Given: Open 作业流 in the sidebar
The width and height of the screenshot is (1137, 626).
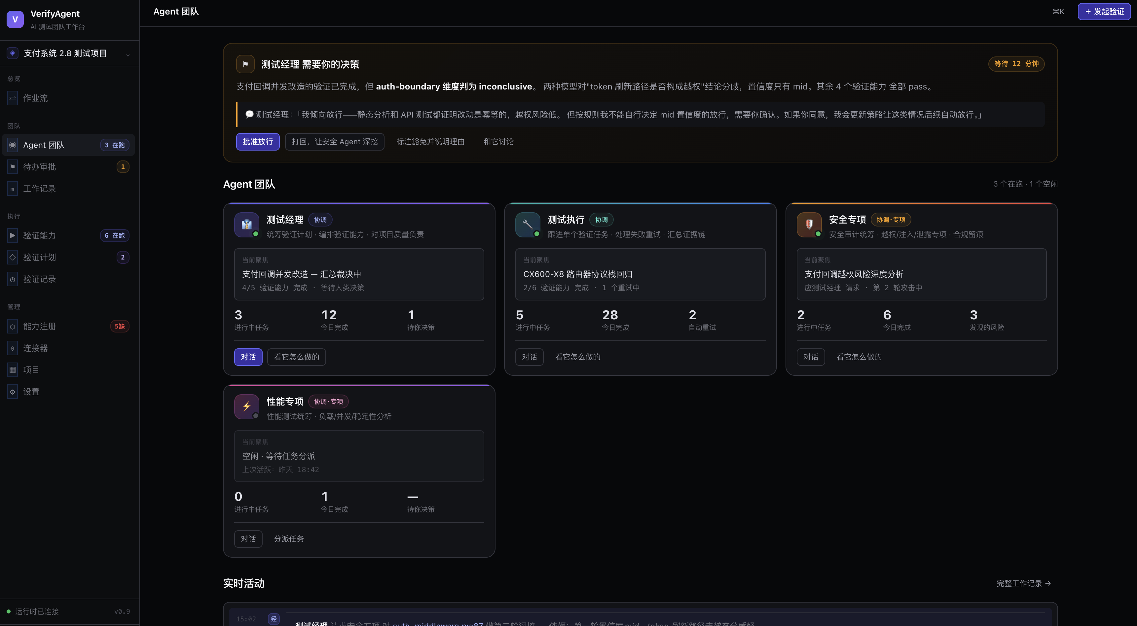Looking at the screenshot, I should 68,98.
